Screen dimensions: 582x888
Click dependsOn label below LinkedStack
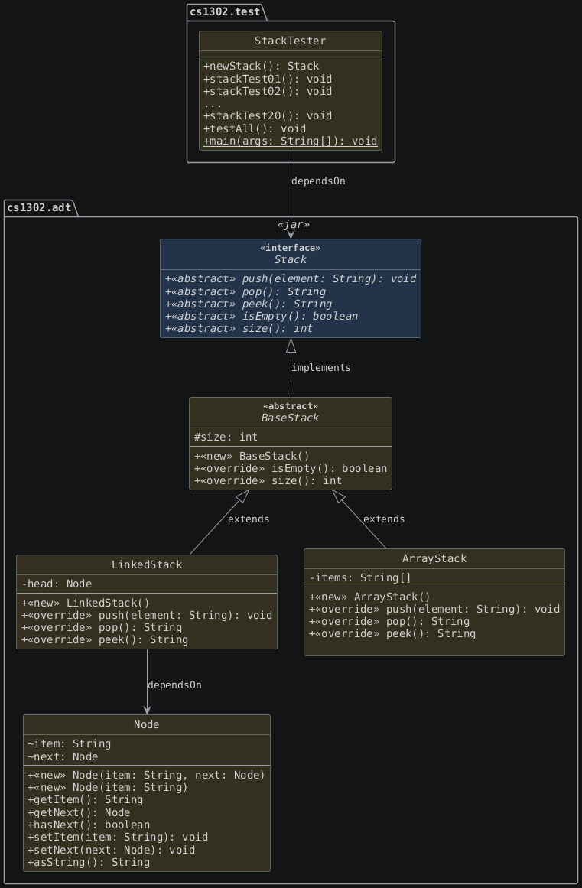click(x=174, y=685)
